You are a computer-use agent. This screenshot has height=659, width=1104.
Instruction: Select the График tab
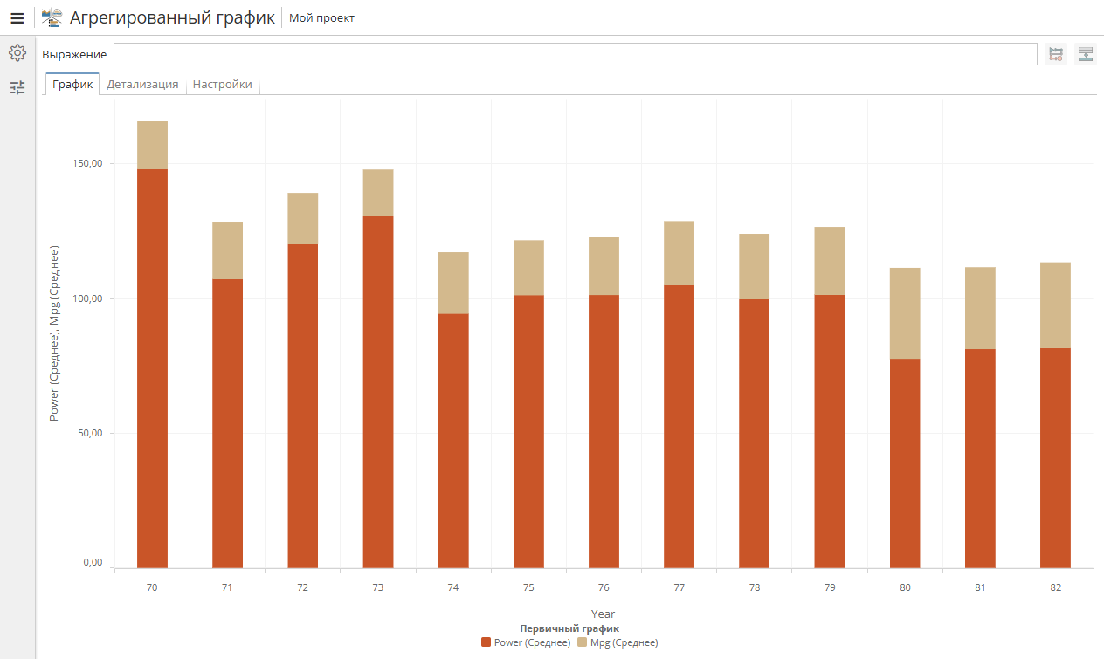click(x=72, y=85)
